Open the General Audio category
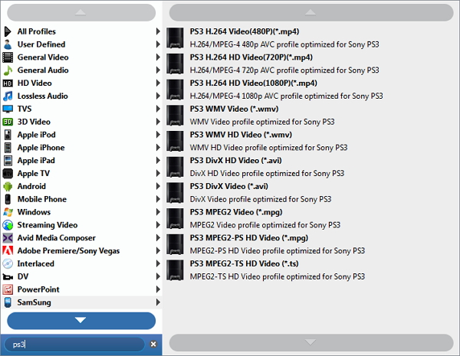Screen dimensions: 460x356 point(81,70)
